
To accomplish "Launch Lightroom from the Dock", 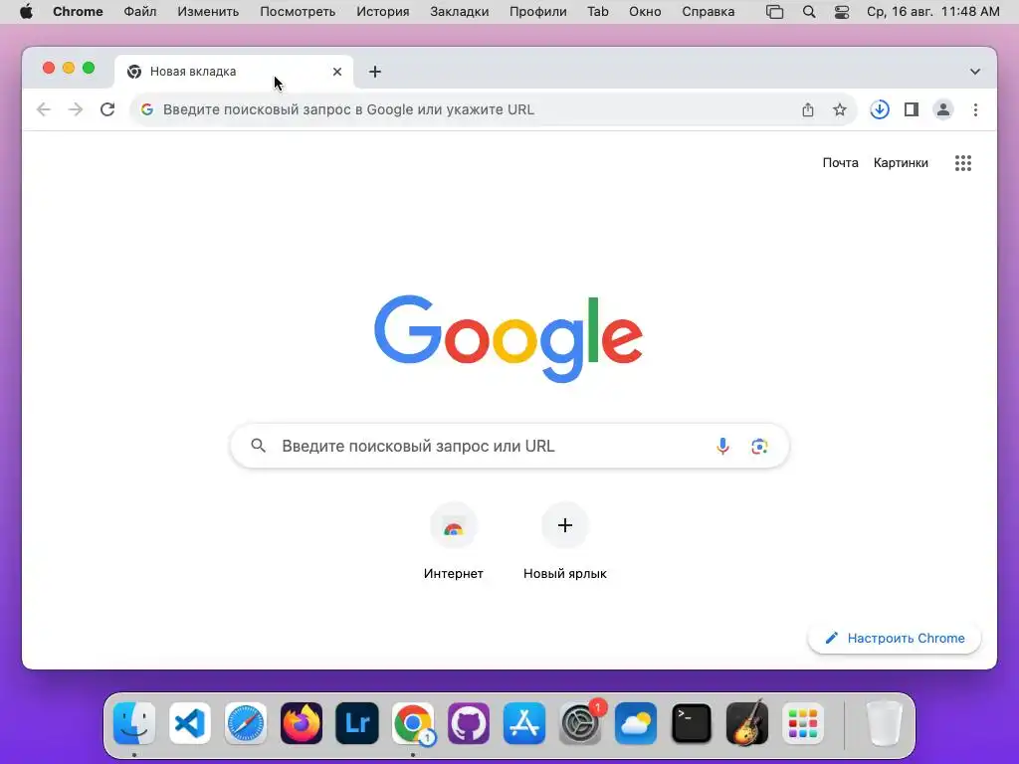I will coord(357,723).
